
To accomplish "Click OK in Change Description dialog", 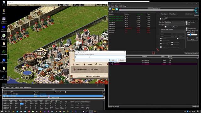I will click(113, 60).
